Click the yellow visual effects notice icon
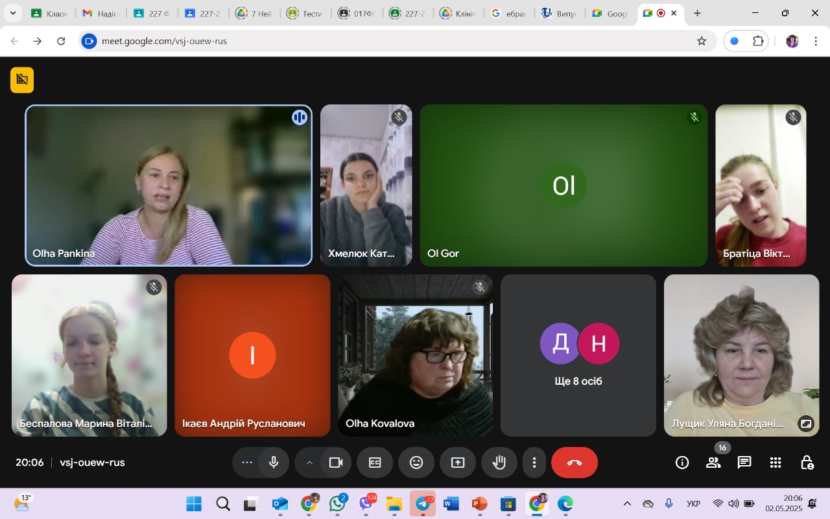Viewport: 830px width, 519px height. coord(22,80)
